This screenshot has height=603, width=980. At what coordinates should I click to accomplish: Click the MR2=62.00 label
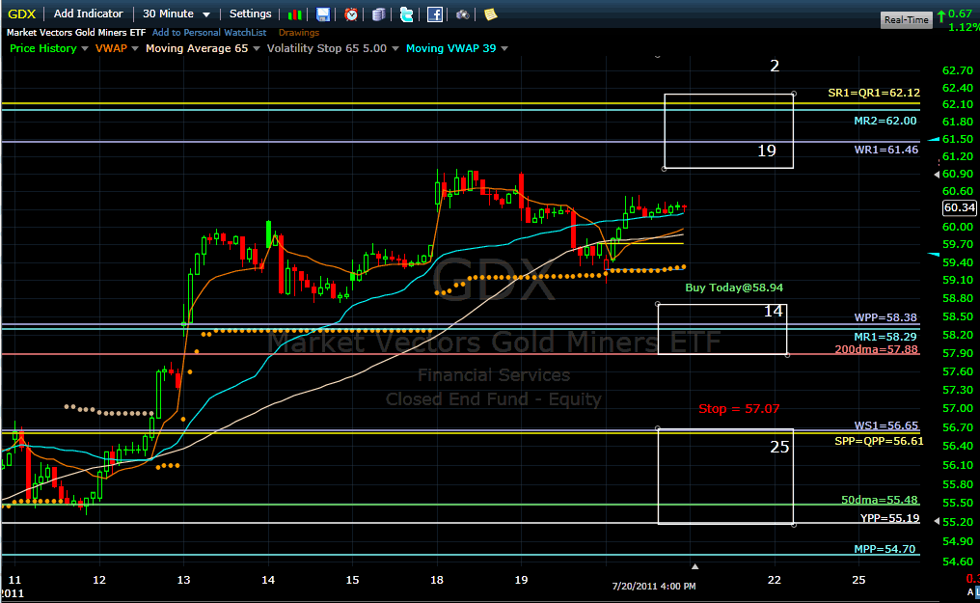[885, 121]
